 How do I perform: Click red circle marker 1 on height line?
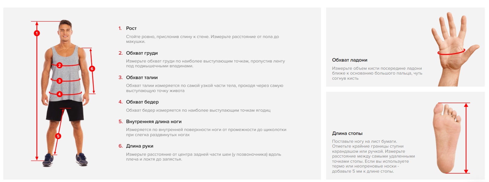click(x=37, y=33)
